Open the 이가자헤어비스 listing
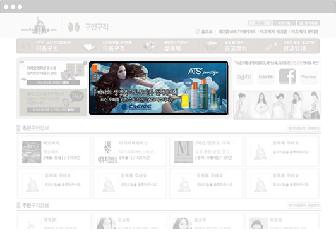Screen dimensions: 336x233 tap(130, 151)
